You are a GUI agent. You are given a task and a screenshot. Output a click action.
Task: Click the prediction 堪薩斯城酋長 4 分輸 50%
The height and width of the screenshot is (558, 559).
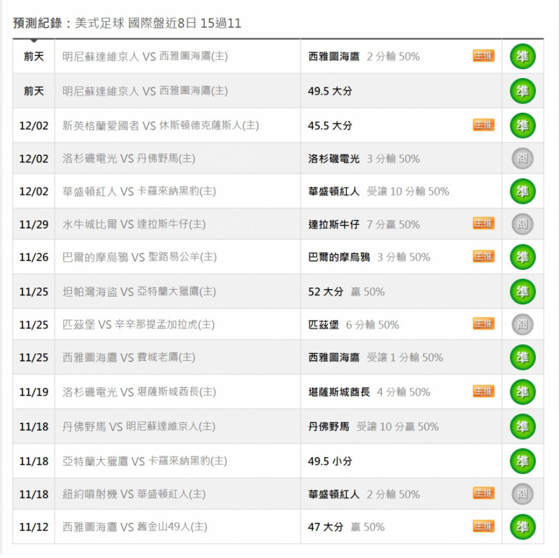(369, 392)
